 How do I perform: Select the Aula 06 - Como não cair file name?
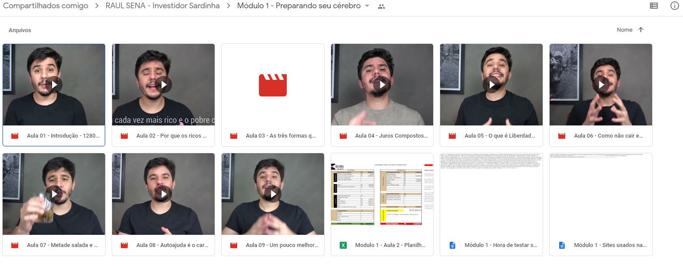[608, 136]
